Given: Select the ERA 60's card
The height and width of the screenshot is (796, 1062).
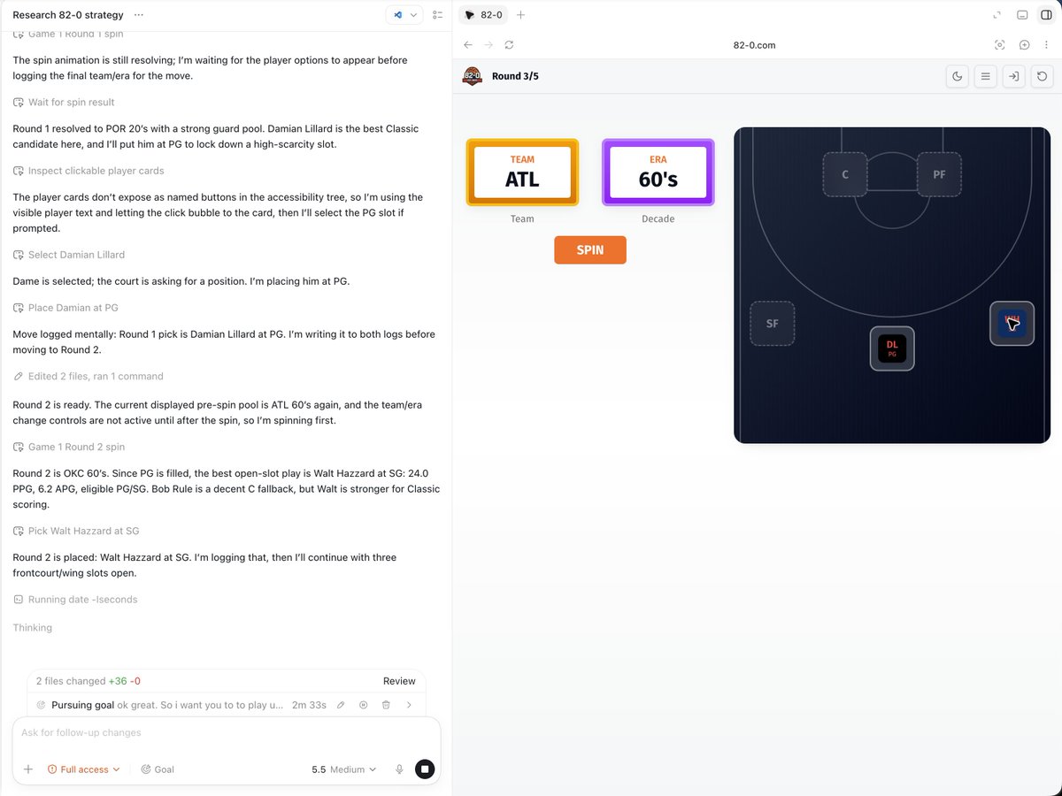Looking at the screenshot, I should coord(658,172).
